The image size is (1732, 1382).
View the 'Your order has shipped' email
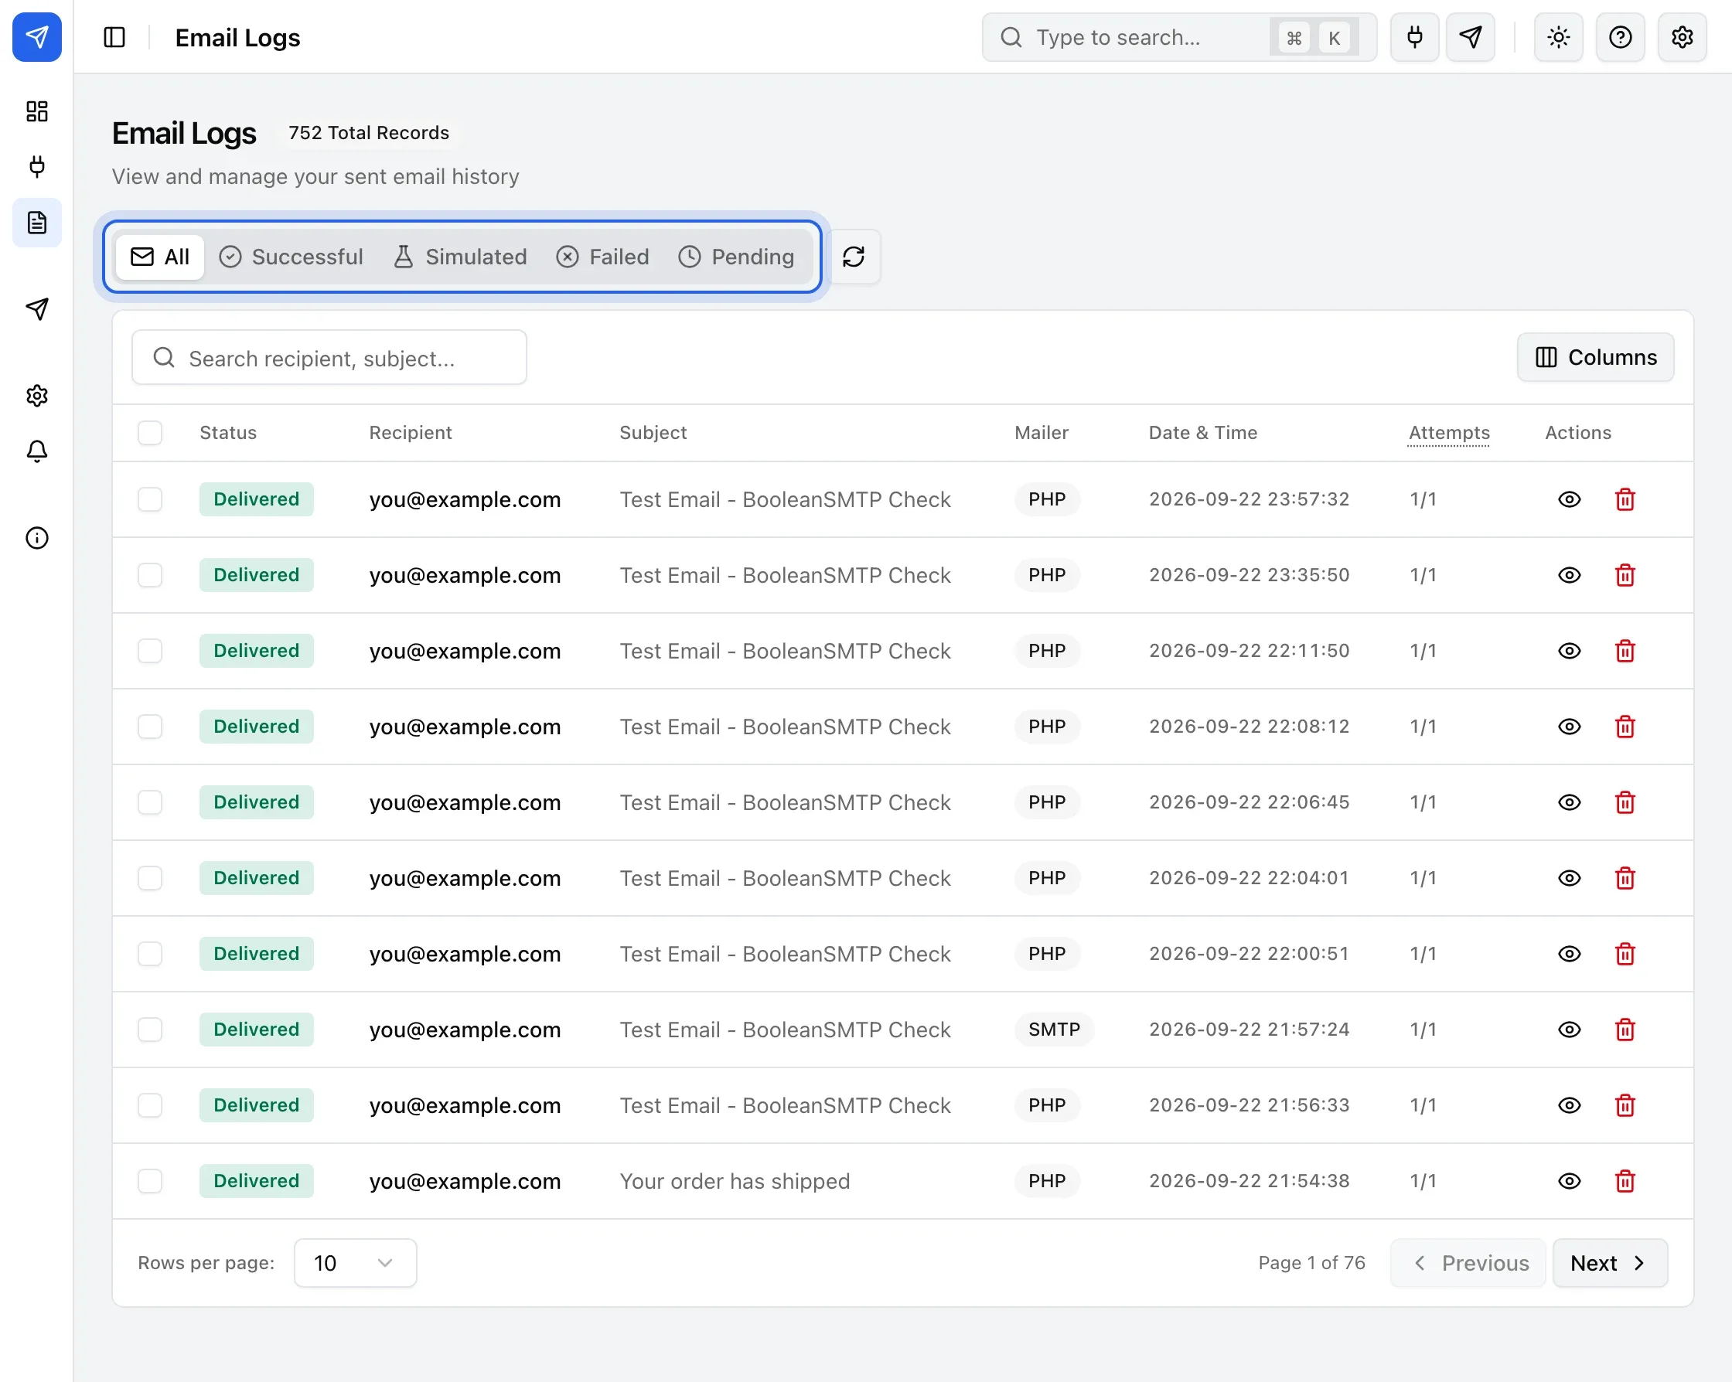click(1569, 1181)
